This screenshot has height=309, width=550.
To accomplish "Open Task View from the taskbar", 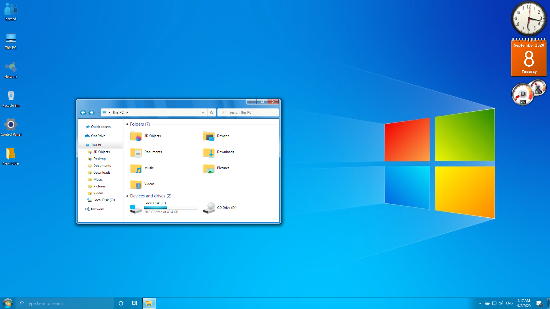I will pyautogui.click(x=134, y=303).
